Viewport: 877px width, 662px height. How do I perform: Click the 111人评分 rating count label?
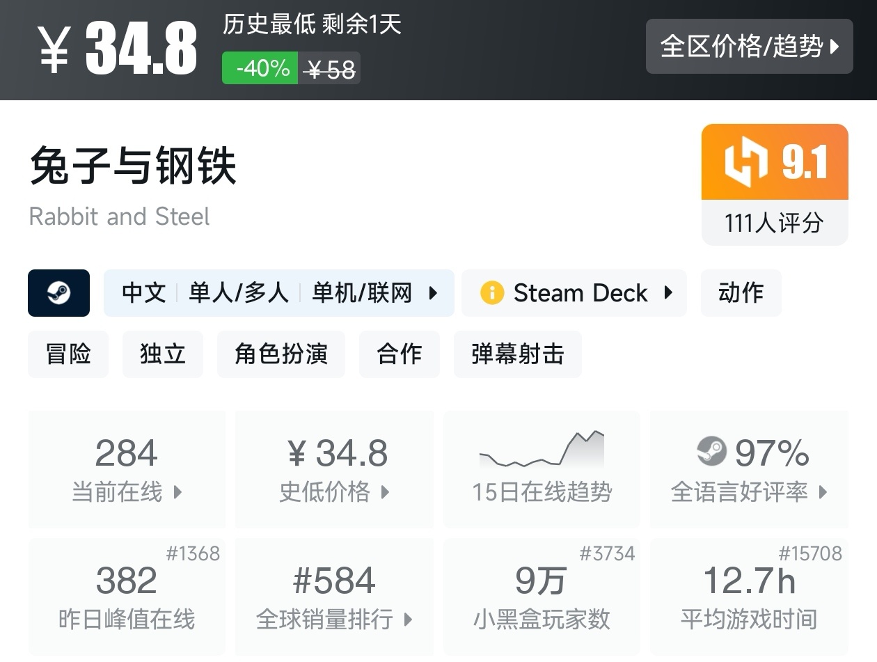[x=774, y=223]
